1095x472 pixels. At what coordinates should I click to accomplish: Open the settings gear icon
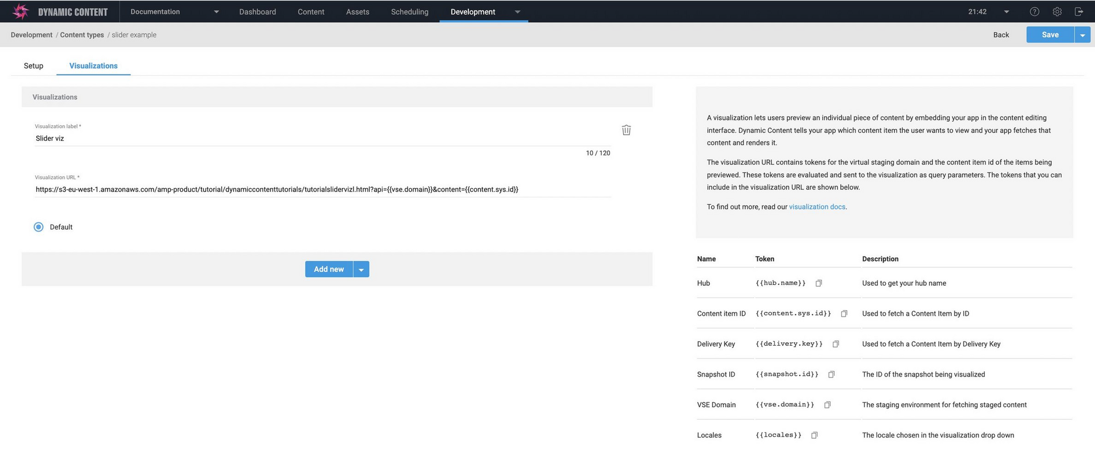[x=1057, y=12]
